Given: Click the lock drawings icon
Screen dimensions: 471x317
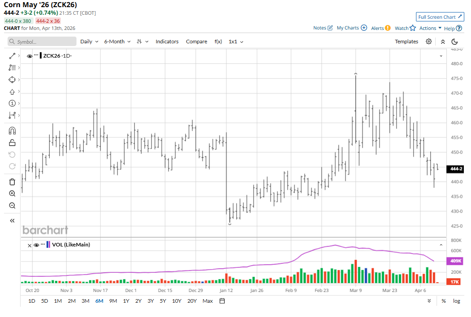Looking at the screenshot, I should click(12, 143).
